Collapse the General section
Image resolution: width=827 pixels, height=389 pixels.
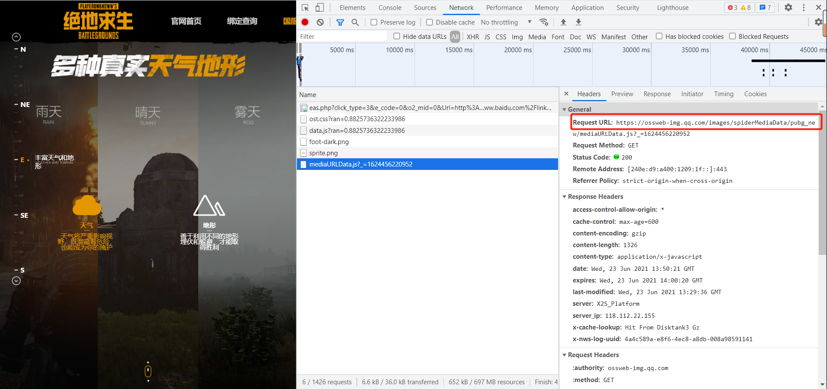(565, 110)
